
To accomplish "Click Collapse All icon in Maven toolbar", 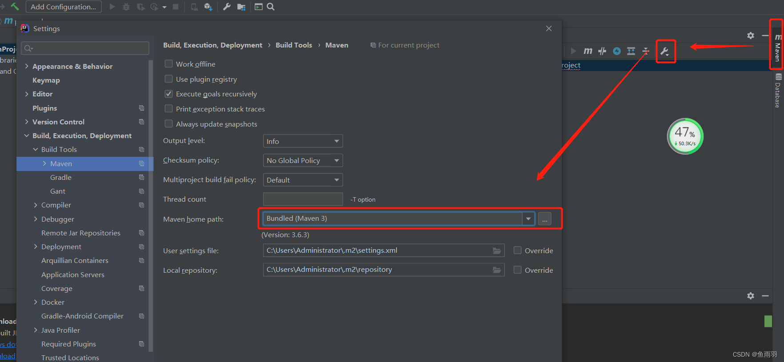I will click(646, 51).
